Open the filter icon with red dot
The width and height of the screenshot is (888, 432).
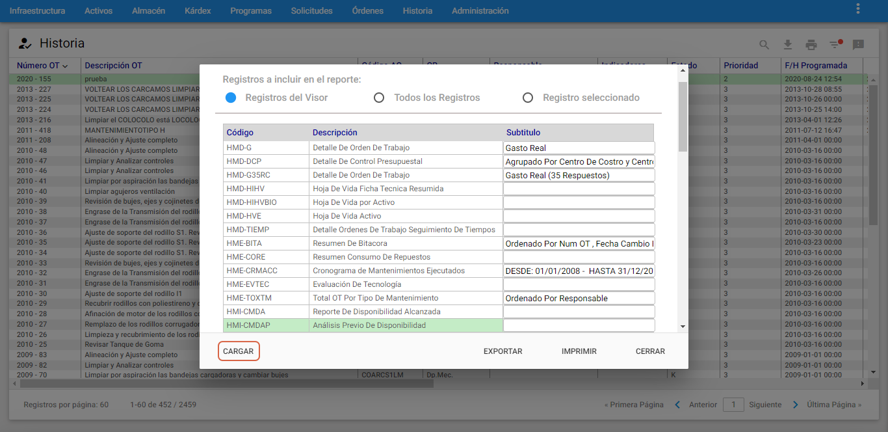point(835,44)
